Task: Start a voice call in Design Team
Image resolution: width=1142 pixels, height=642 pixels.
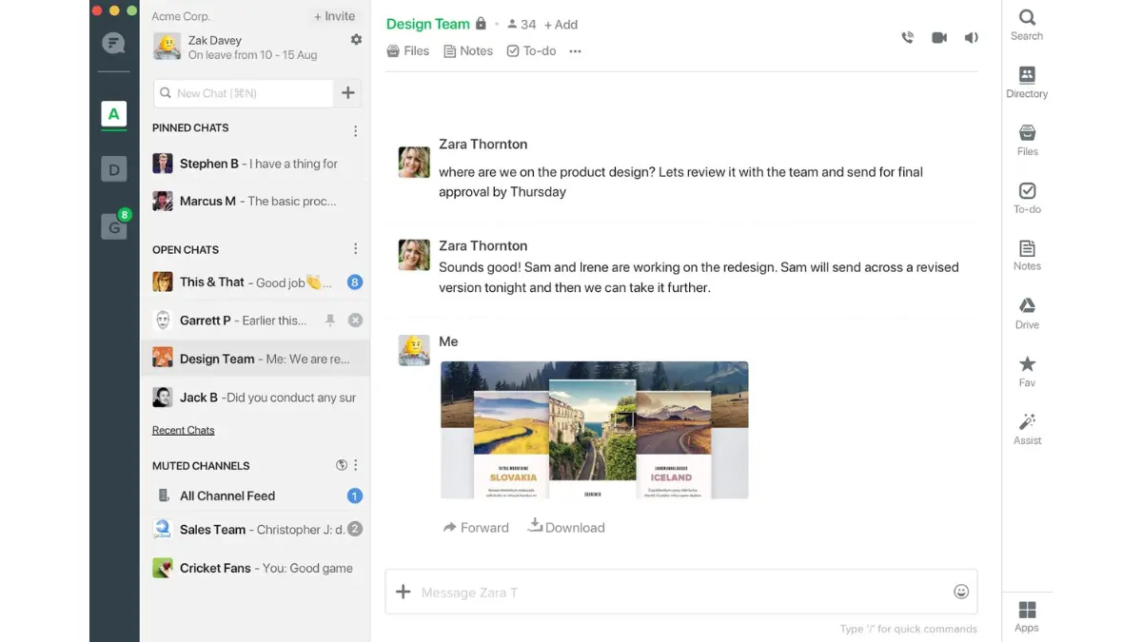Action: pos(907,38)
